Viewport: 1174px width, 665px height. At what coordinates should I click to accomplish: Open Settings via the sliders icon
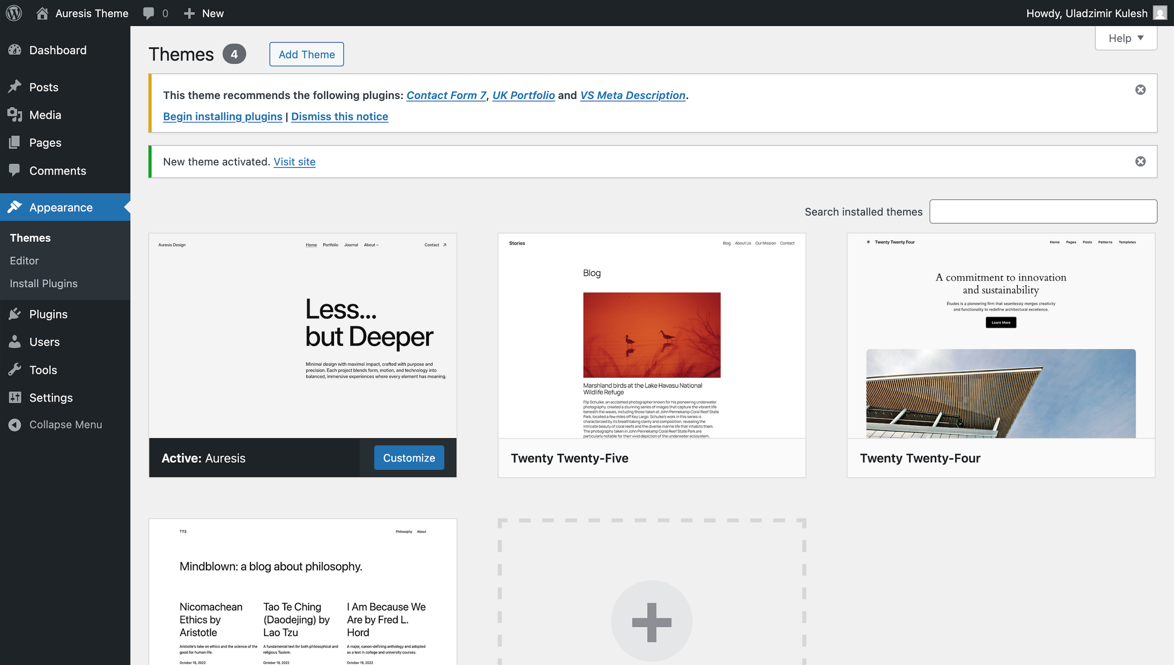pos(15,397)
